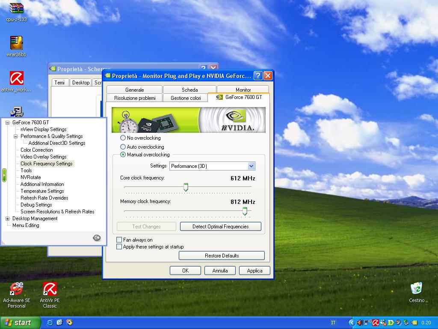Screen dimensions: 438x329
Task: Click the IT language indicator in the taskbar
Action: [333, 323]
